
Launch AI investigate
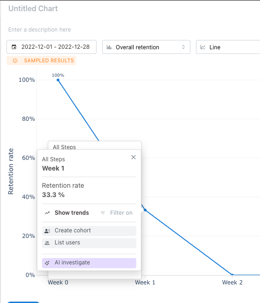pyautogui.click(x=89, y=263)
